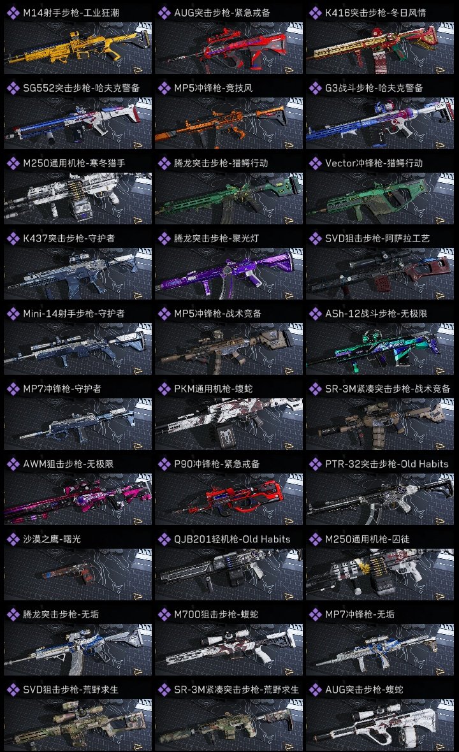Open the M700狙击步枪-蝮蛇 skin image
459x752 pixels.
coord(229,650)
